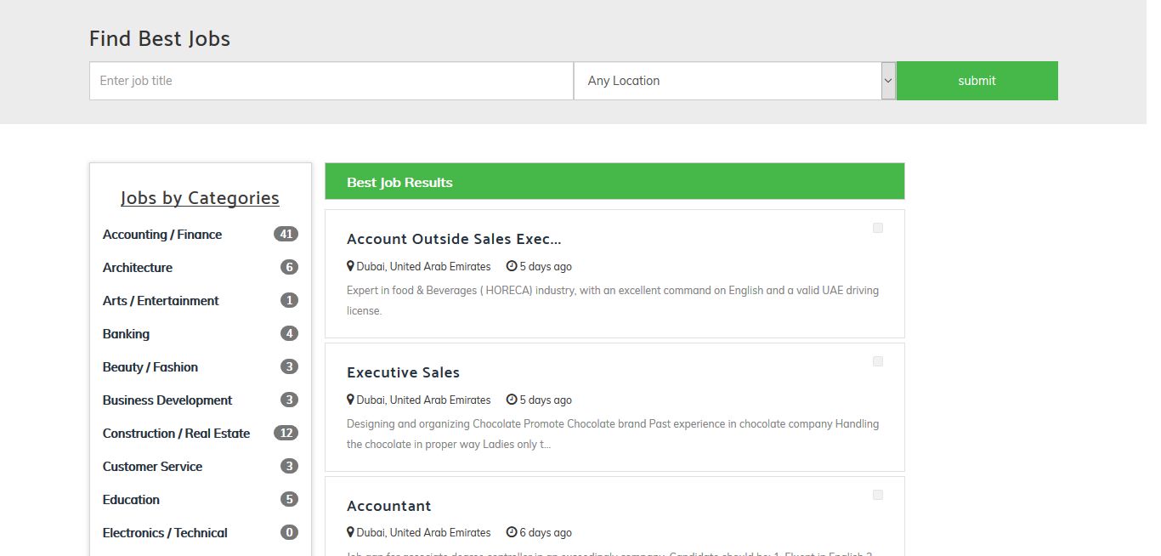
Task: Open the Executive Sales job title link
Action: point(403,372)
